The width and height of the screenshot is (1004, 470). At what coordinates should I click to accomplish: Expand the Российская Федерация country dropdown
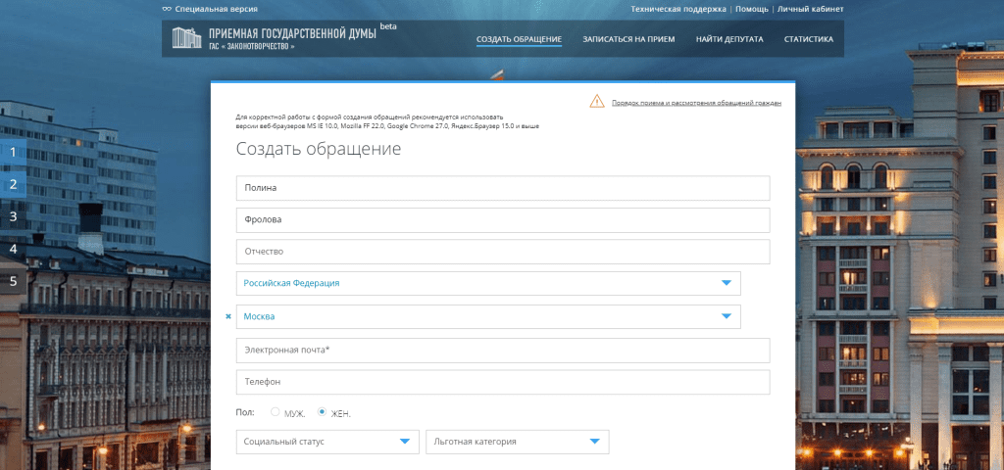726,283
